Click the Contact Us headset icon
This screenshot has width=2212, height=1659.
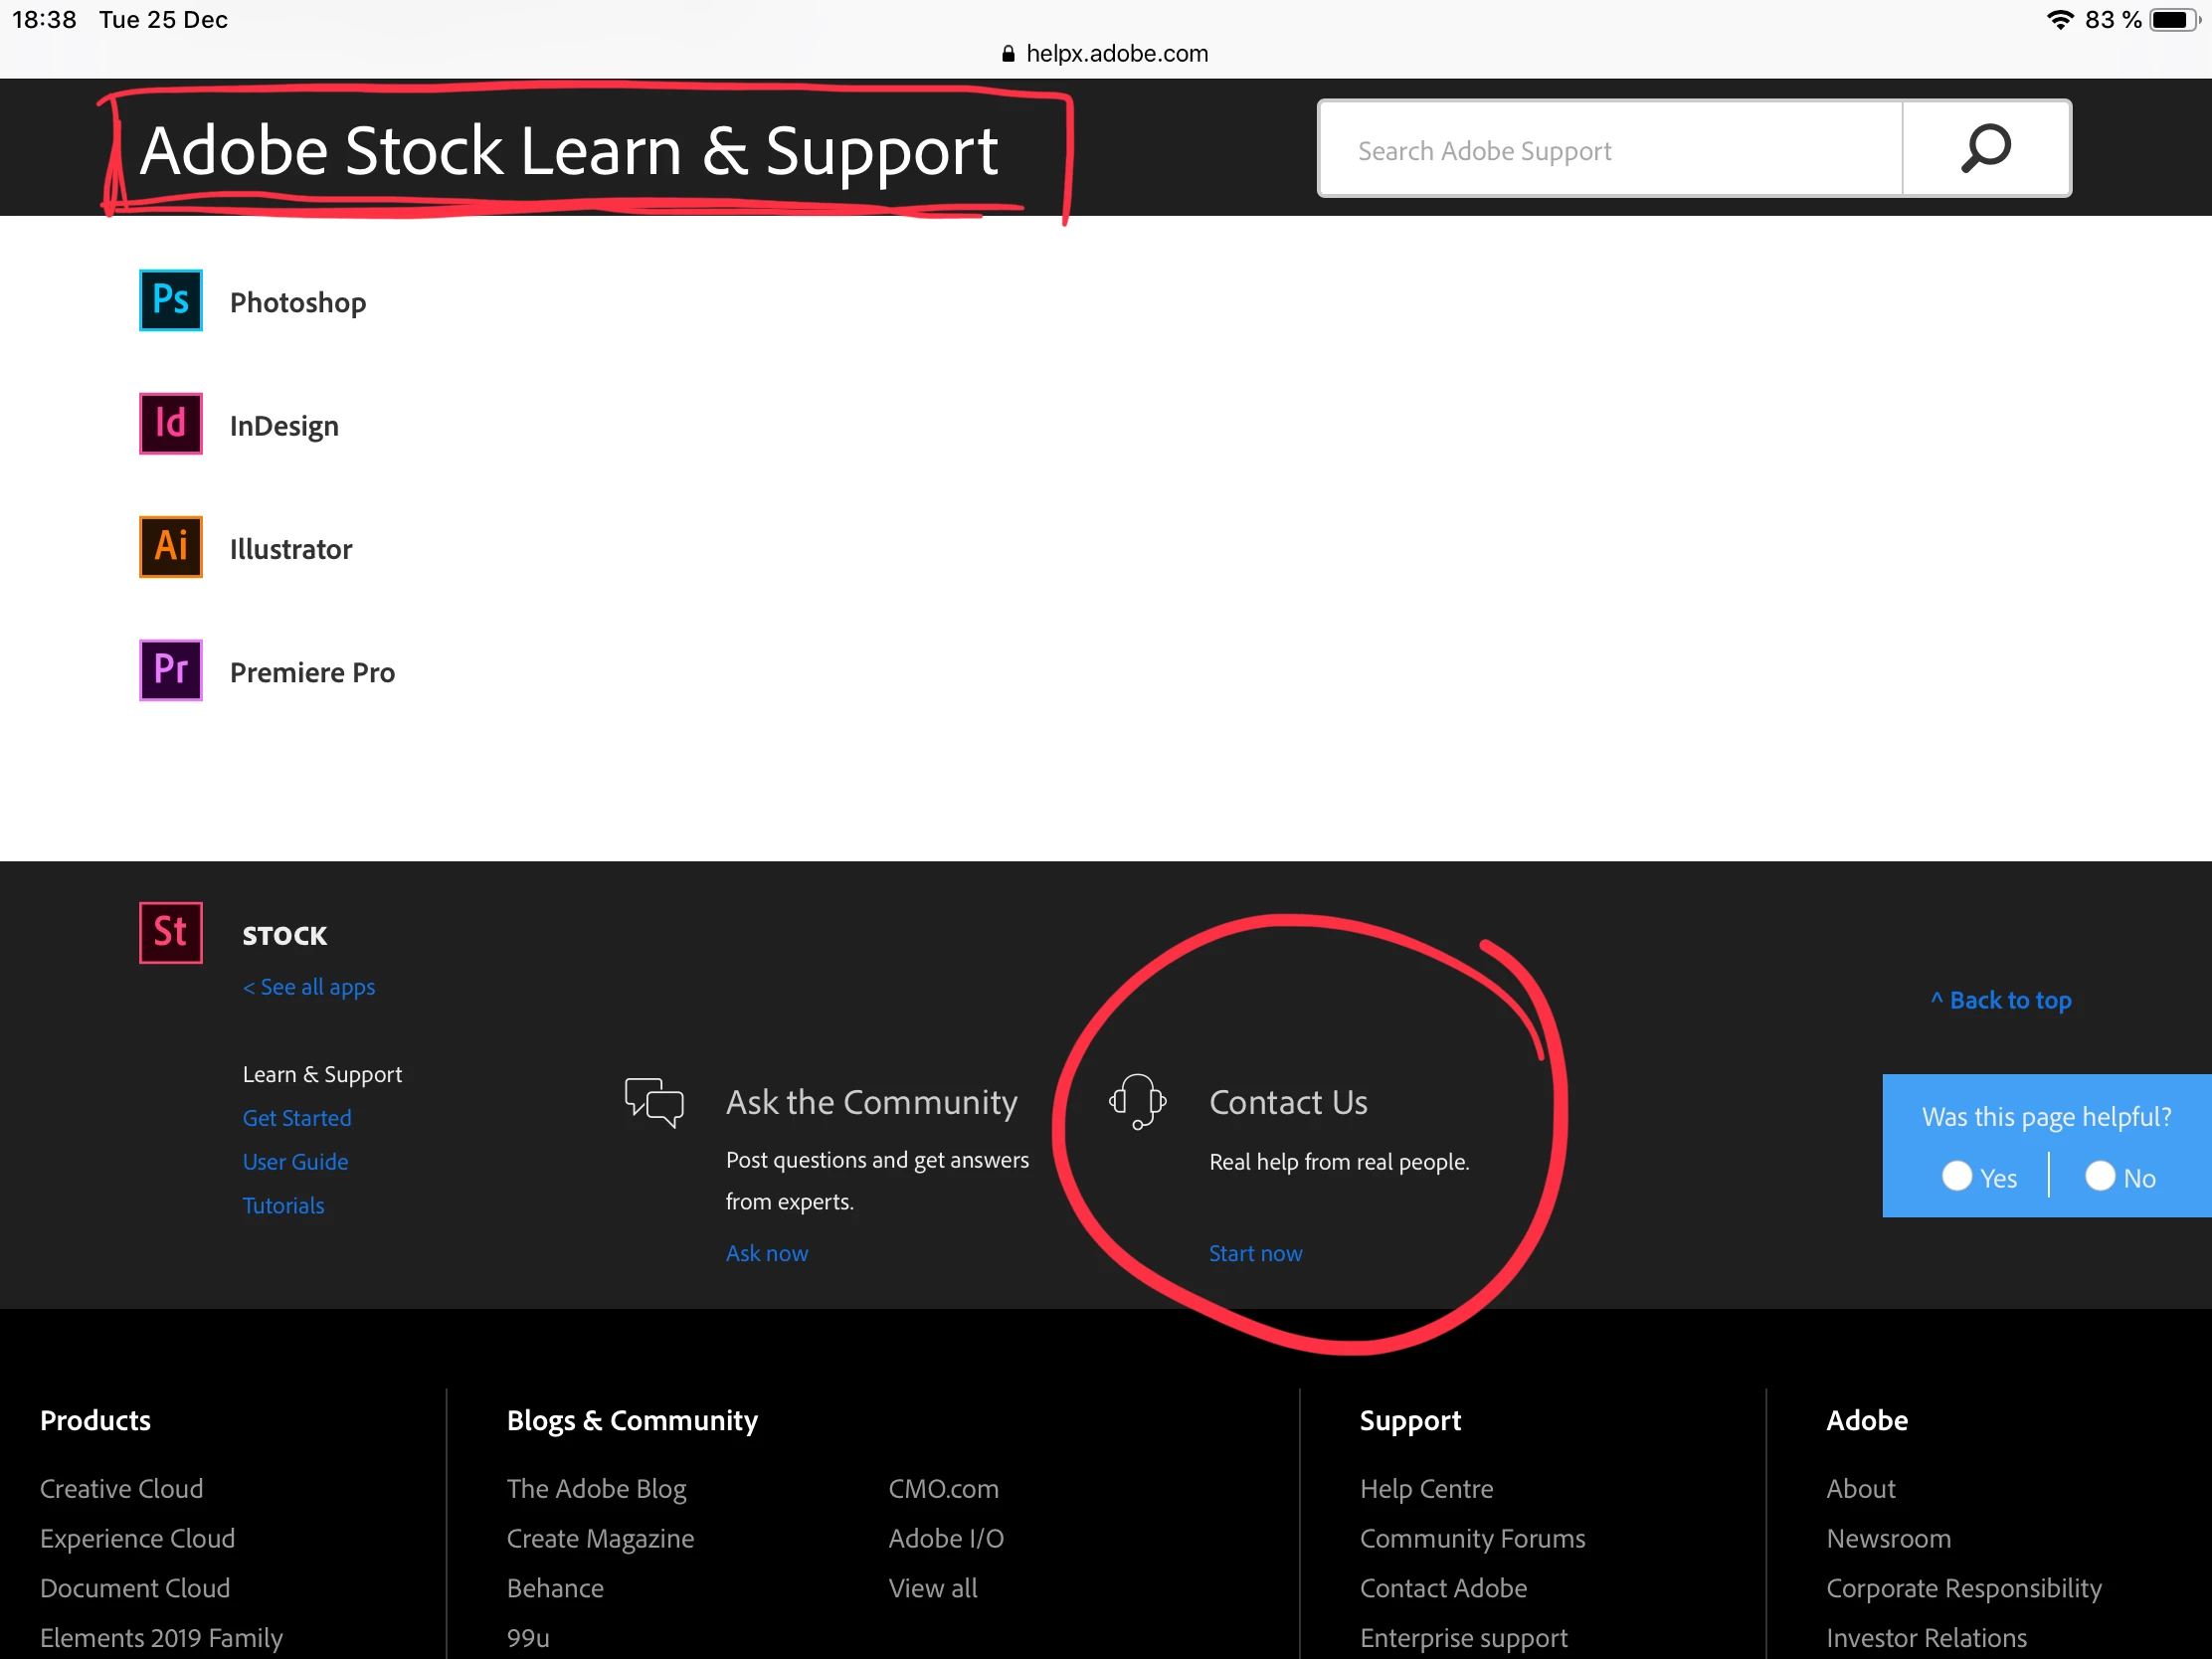coord(1137,1101)
